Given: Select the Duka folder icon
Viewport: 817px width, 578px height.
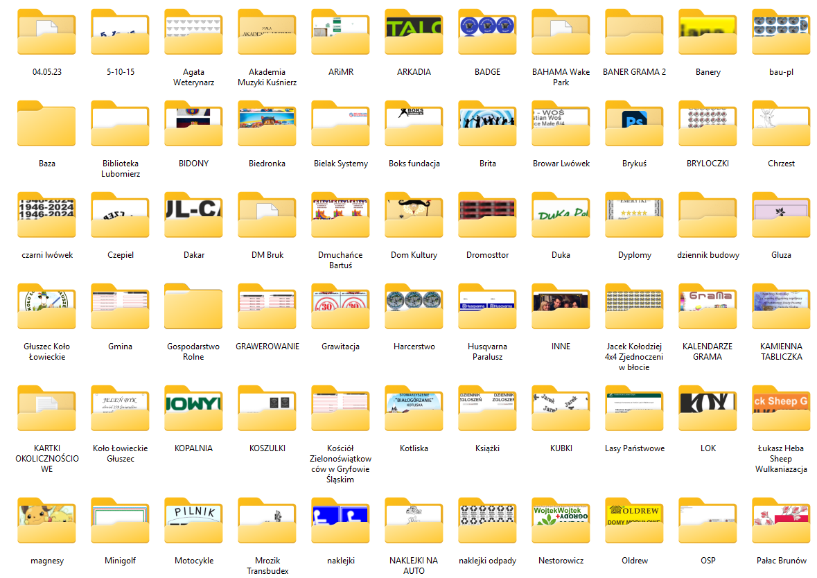Looking at the screenshot, I should (561, 215).
